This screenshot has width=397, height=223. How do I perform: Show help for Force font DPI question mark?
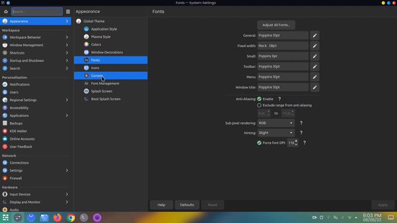click(305, 143)
